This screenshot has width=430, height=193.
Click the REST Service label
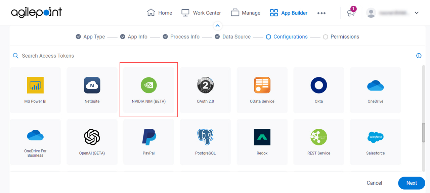tap(319, 153)
